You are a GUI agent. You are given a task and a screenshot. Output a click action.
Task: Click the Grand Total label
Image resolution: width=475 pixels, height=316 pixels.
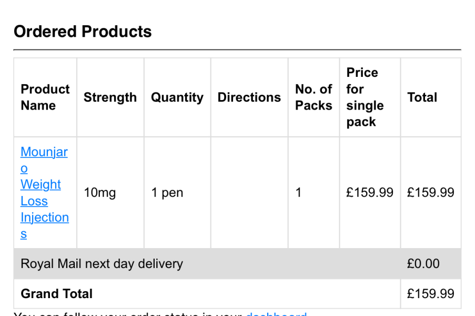[x=56, y=294]
